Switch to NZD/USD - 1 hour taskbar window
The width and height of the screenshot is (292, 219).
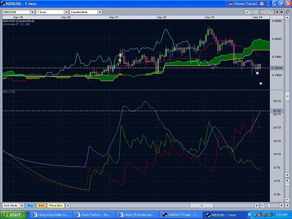(224, 215)
